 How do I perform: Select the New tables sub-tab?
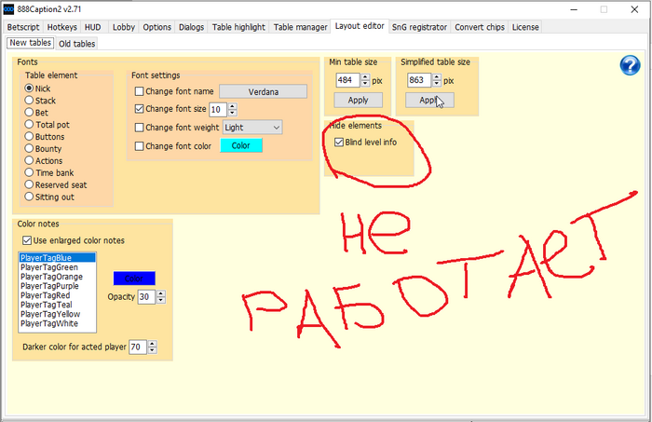click(31, 43)
